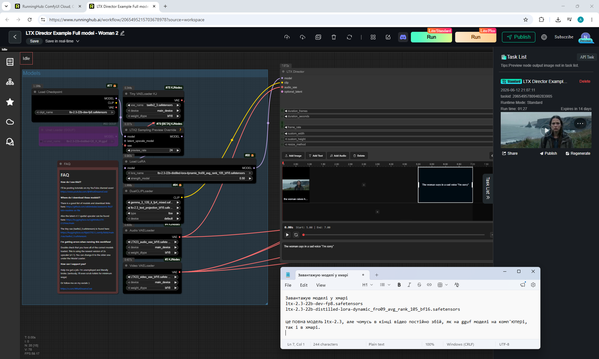Screen dimensions: 599x359
Task: Click the Add Audio button
Action: 338,156
